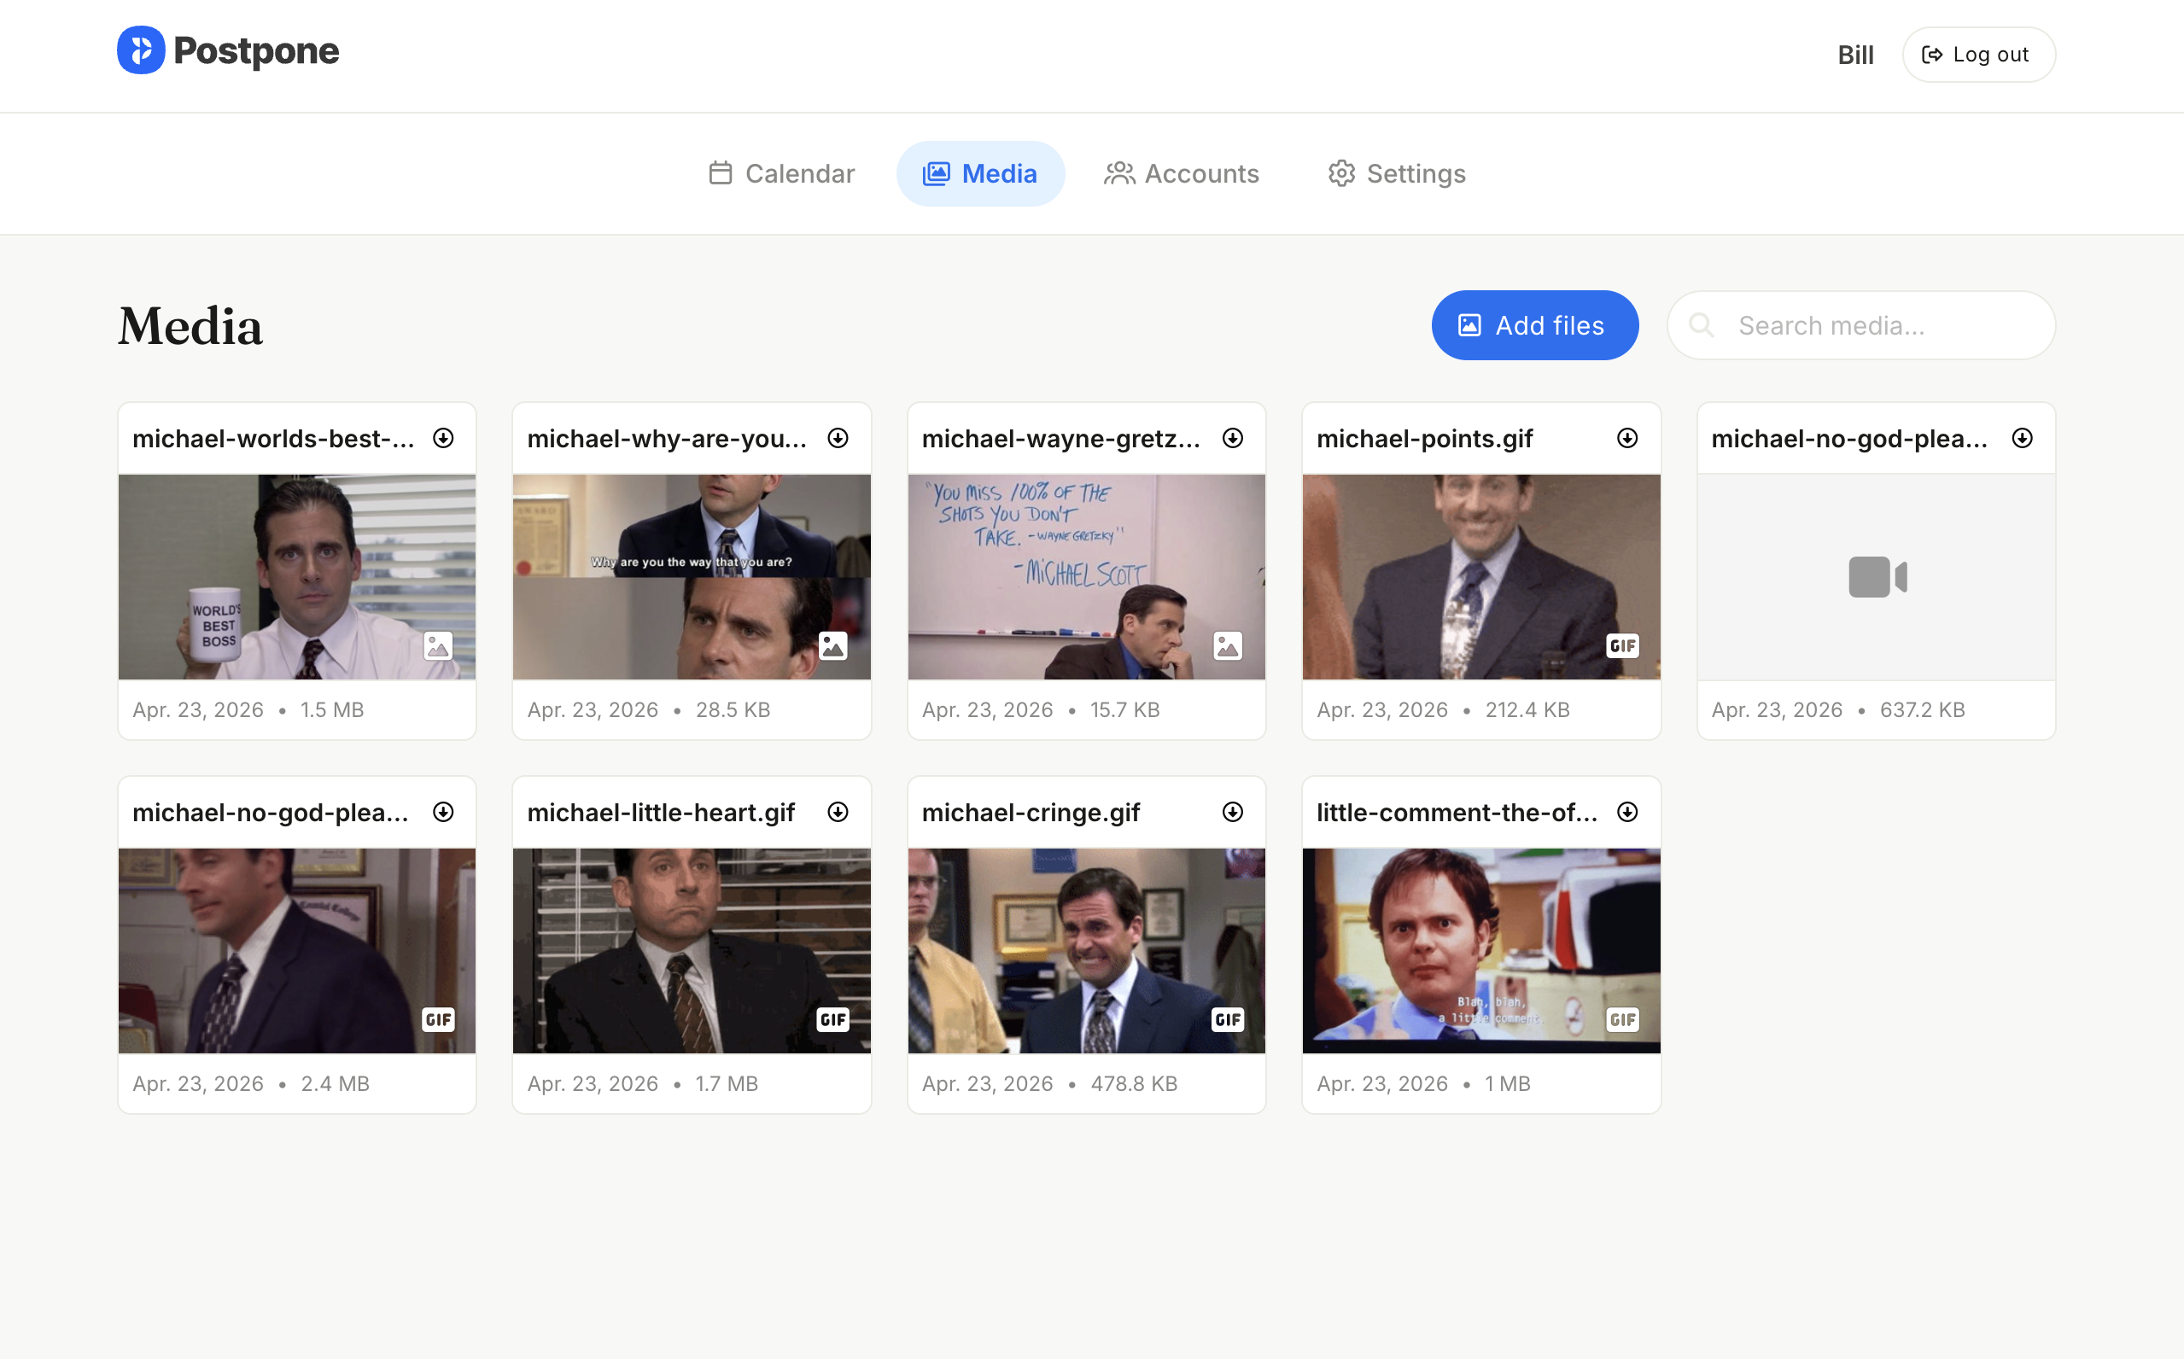Screen dimensions: 2184x1359
Task: Click the Postpone logo icon
Action: tap(141, 51)
